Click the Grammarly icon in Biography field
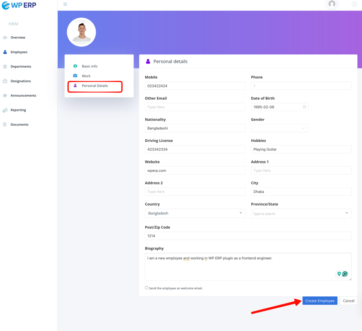 (345, 274)
